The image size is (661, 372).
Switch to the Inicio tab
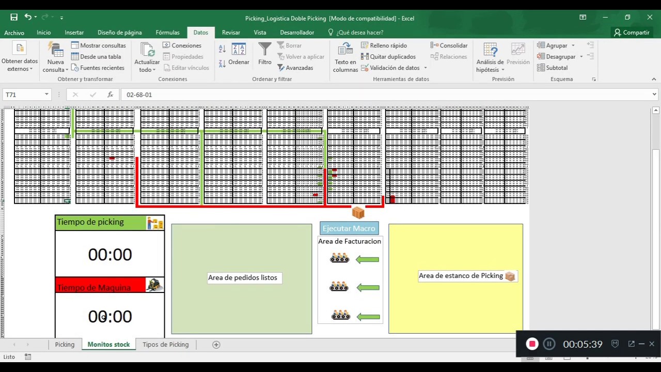coord(44,33)
